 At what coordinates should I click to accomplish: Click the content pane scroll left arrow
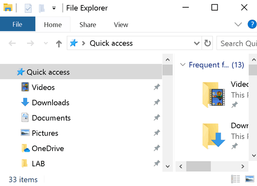[x=181, y=166]
